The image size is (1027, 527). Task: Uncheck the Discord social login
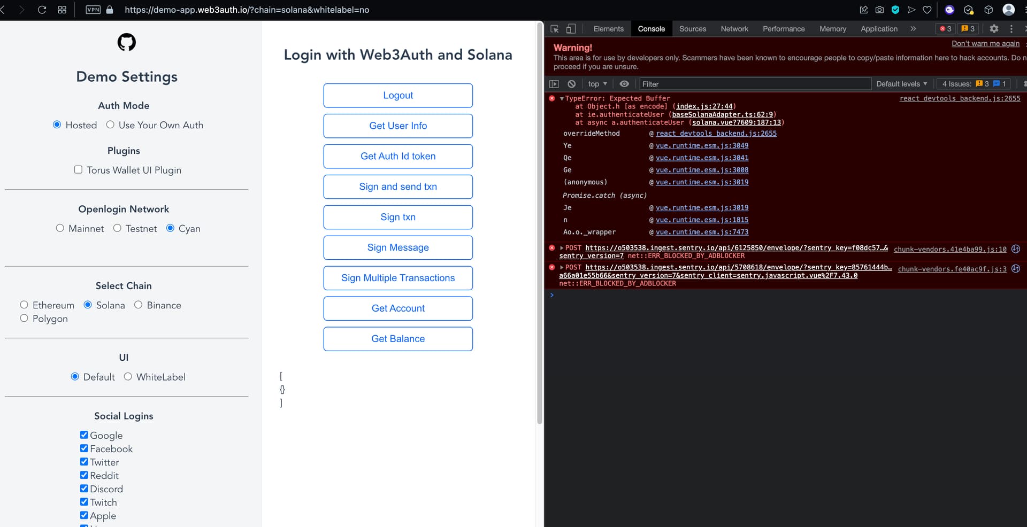[x=84, y=489]
